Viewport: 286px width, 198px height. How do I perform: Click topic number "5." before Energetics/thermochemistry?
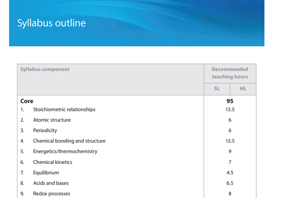pos(22,151)
